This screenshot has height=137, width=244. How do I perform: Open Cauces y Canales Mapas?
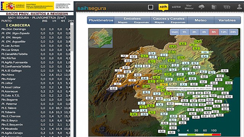[x=159, y=22]
